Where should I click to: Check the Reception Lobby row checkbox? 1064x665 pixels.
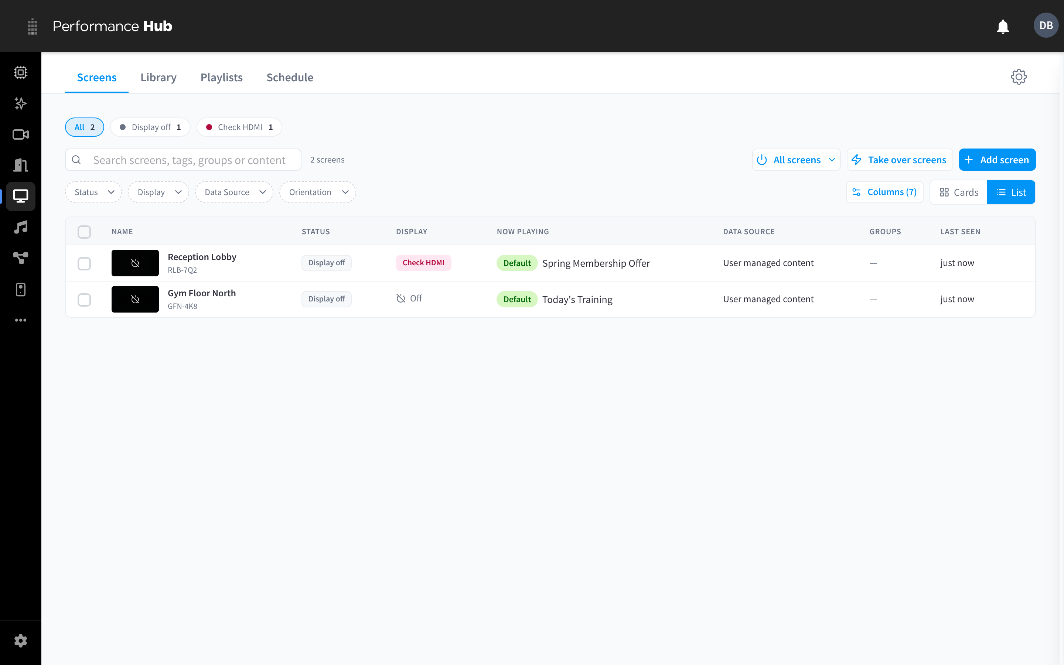pos(84,263)
